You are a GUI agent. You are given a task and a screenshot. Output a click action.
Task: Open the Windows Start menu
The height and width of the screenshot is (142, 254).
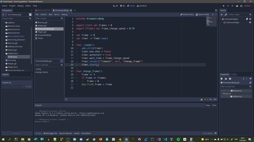pos(3,139)
